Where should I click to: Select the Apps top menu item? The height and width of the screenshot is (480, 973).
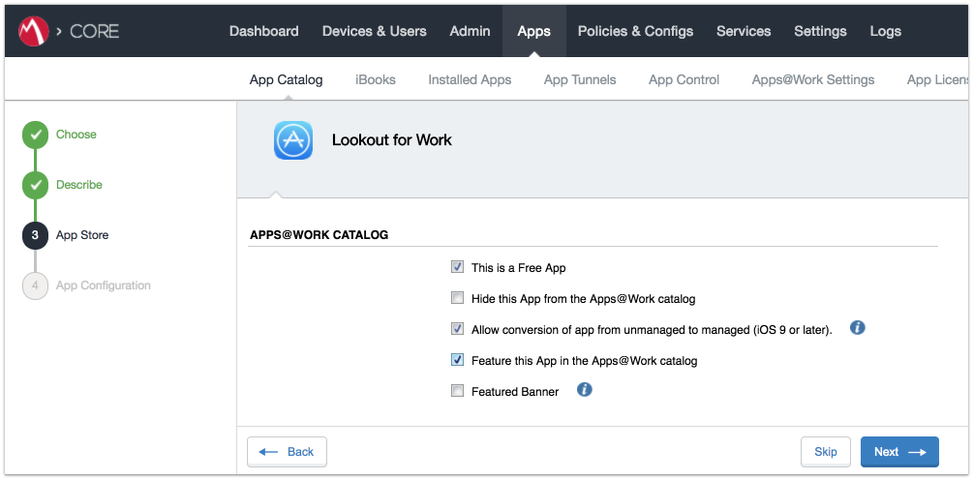tap(533, 31)
